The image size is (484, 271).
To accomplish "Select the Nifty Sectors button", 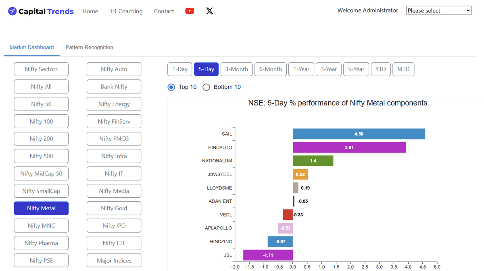I will coord(41,69).
